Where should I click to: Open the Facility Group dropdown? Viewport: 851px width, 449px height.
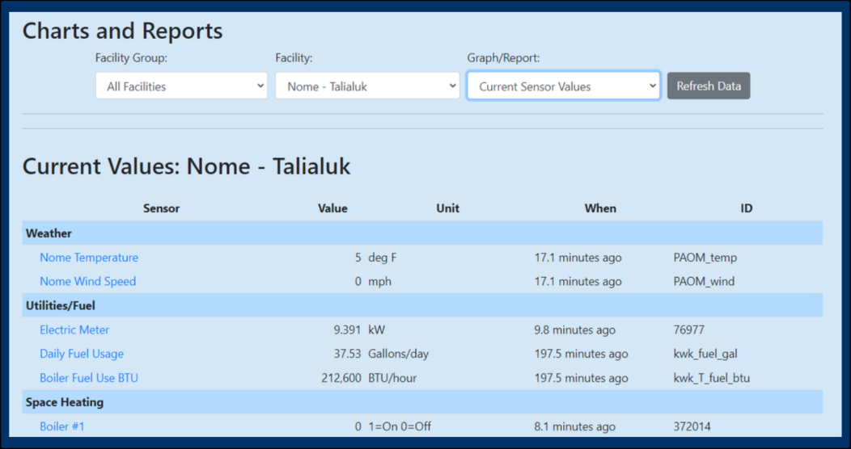coord(181,86)
